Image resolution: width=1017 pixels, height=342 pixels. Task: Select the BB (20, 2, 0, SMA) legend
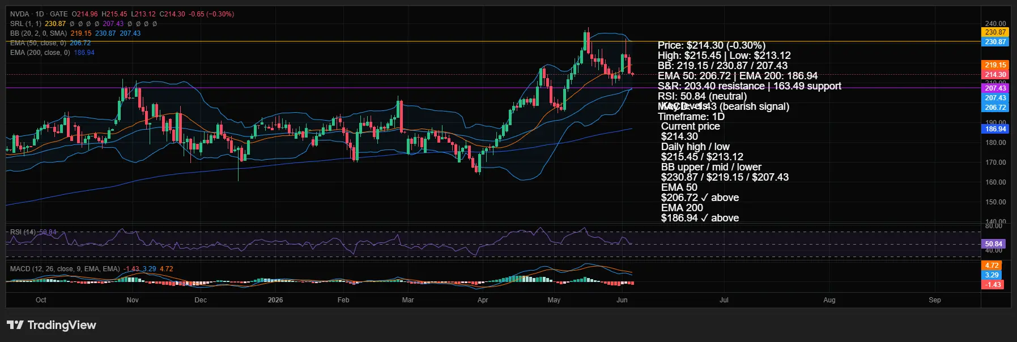(x=39, y=33)
